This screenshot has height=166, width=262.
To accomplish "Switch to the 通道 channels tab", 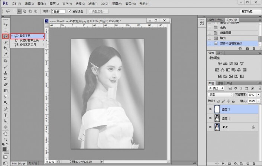I will [x=220, y=83].
